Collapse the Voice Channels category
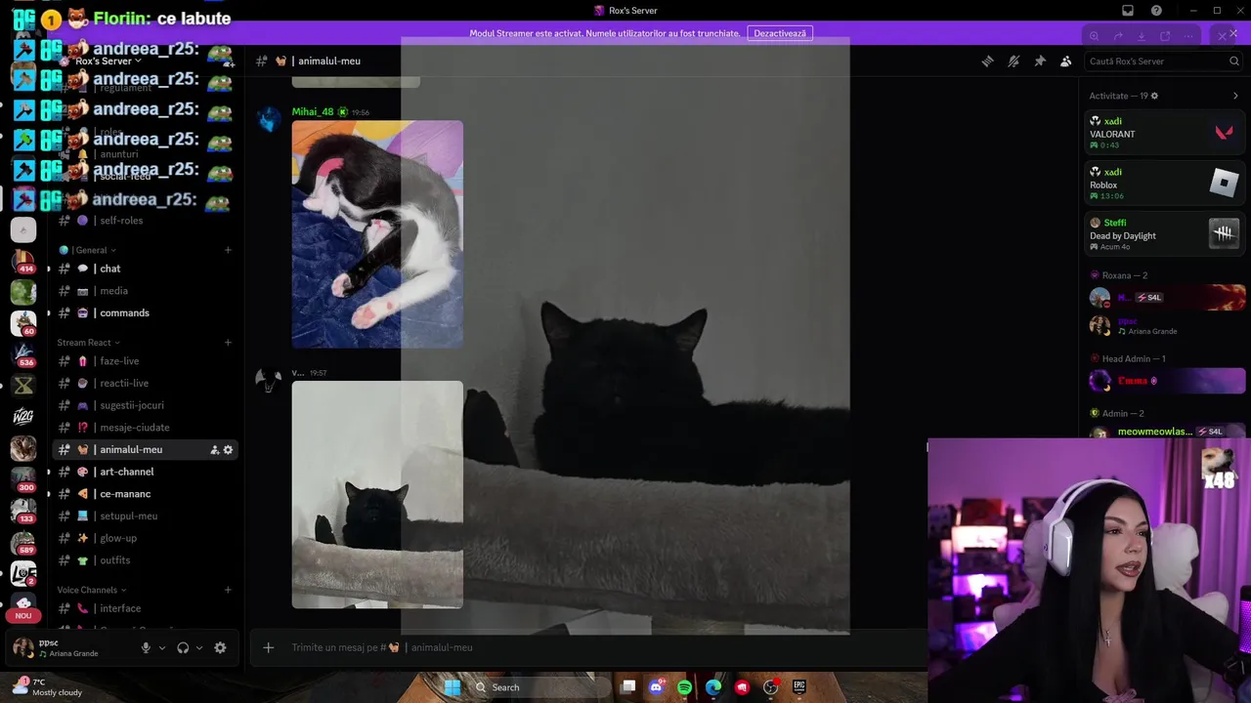 92,590
